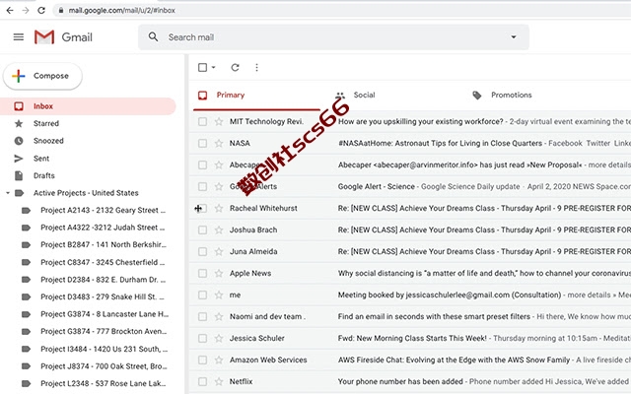Show search options dropdown arrow
The height and width of the screenshot is (394, 631).
[x=514, y=37]
